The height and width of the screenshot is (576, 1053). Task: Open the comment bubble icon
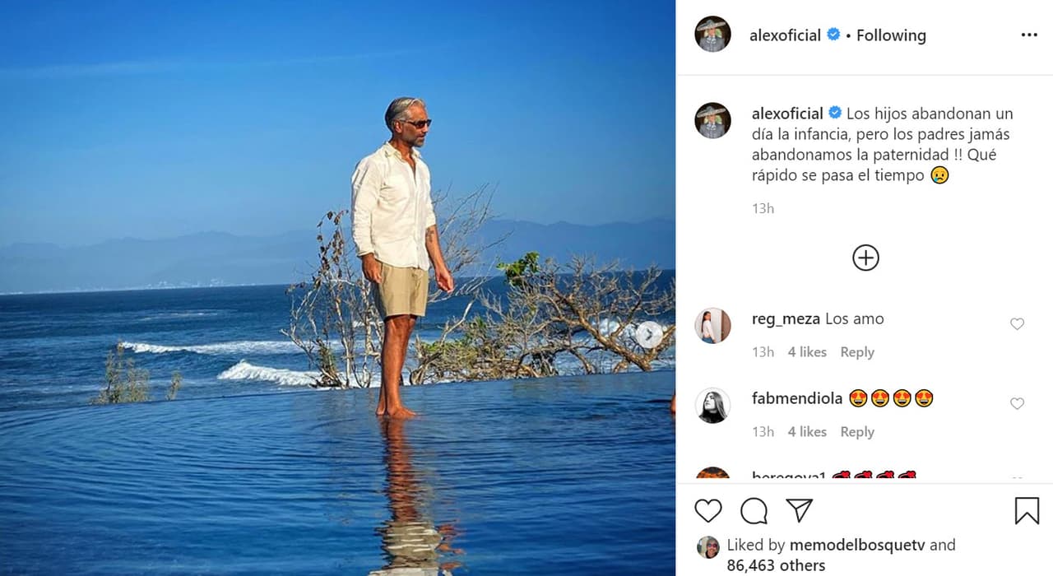[x=753, y=510]
